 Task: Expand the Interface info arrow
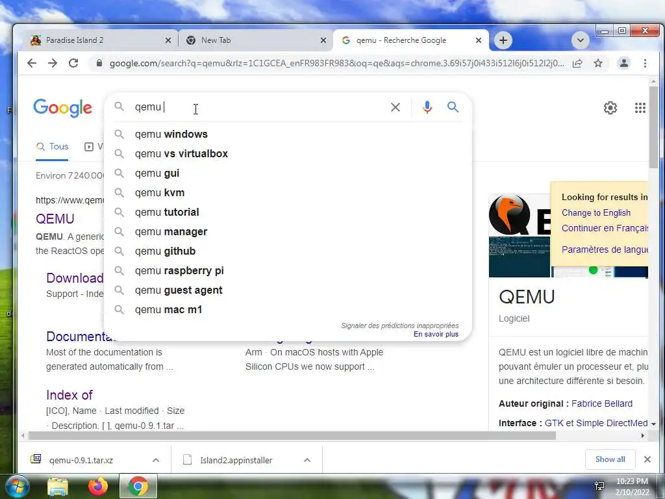click(x=653, y=424)
